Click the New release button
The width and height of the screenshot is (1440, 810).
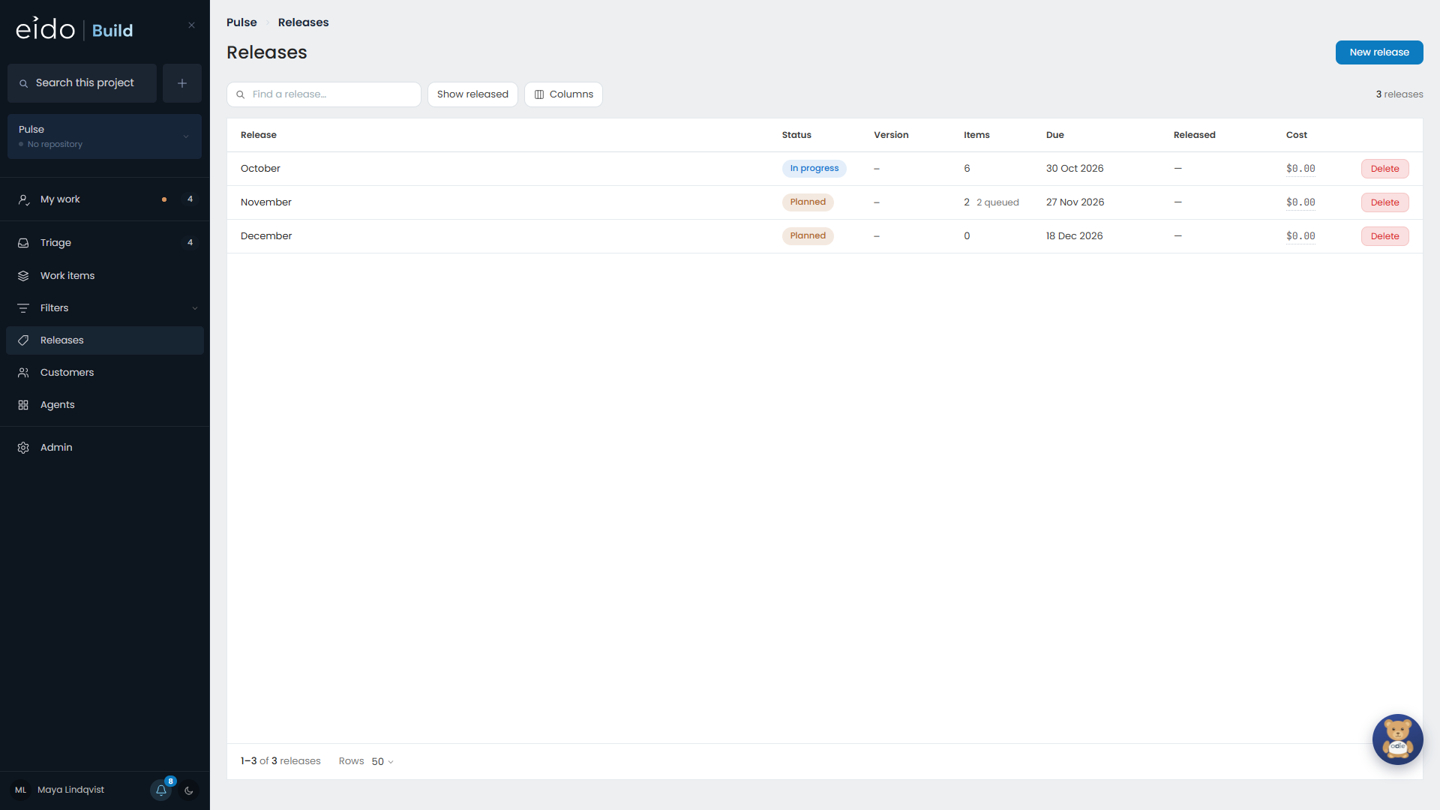(1379, 52)
